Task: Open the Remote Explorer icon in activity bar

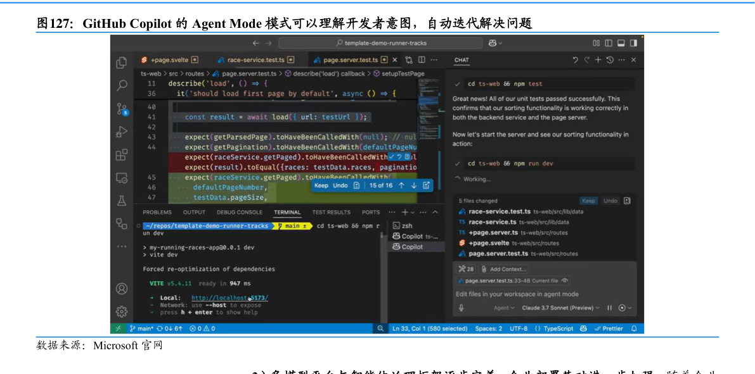Action: pos(121,178)
